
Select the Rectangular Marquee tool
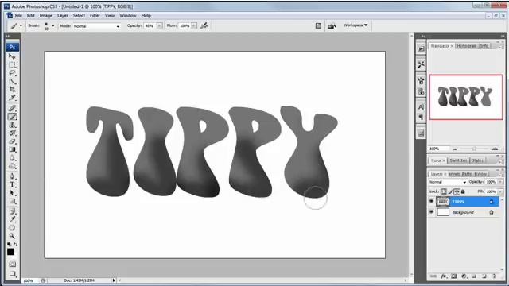[12, 64]
